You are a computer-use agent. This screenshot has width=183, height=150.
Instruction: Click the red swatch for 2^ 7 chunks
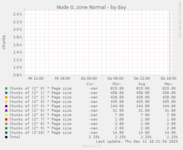point(6,119)
